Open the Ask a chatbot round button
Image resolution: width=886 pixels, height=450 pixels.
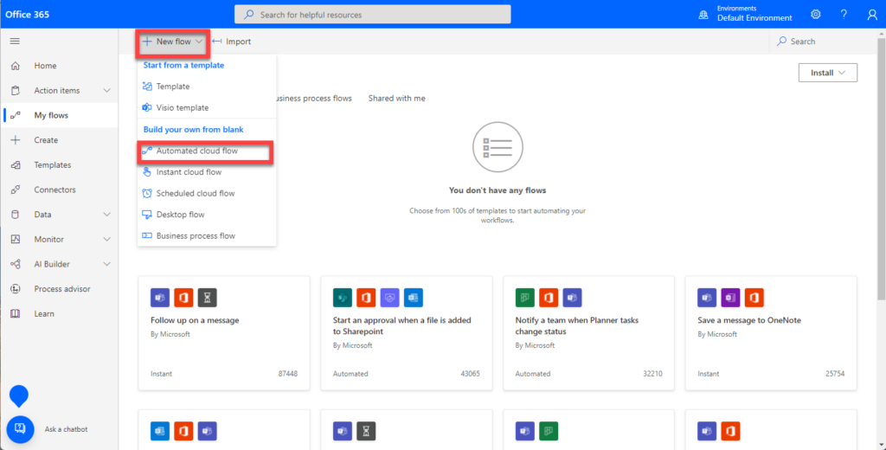(x=21, y=429)
